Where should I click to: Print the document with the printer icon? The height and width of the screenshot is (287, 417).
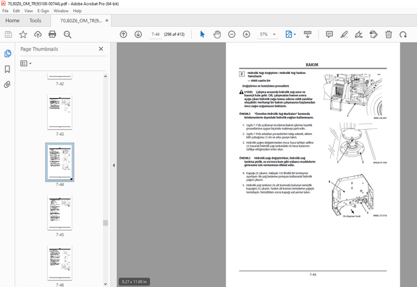tap(52, 34)
